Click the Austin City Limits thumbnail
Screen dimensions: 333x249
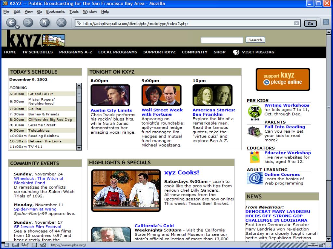111,95
